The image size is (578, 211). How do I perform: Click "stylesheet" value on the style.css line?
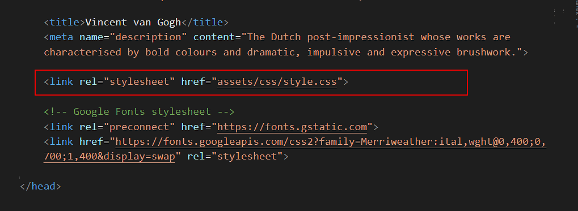click(142, 81)
